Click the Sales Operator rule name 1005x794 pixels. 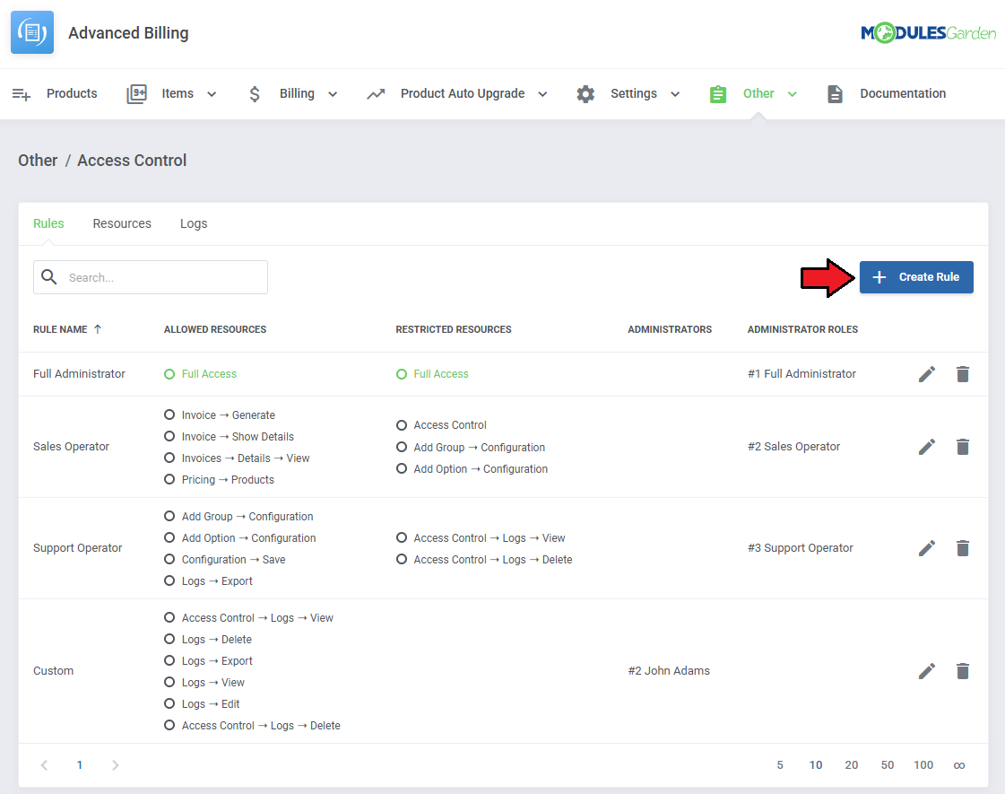(71, 447)
